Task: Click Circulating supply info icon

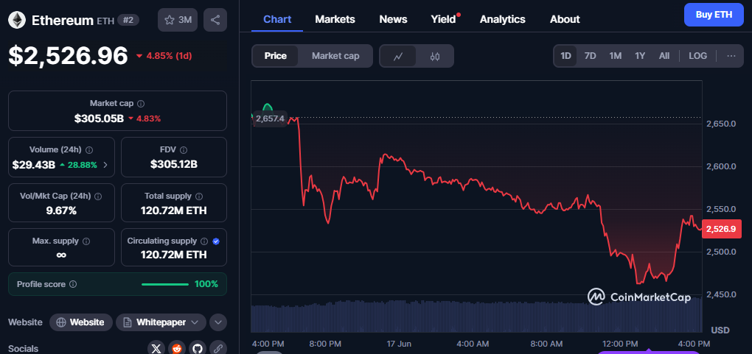Action: [203, 241]
